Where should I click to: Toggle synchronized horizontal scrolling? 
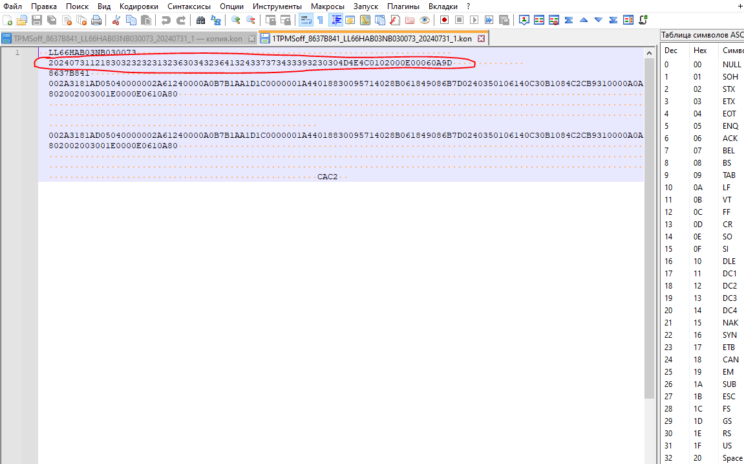coord(286,20)
